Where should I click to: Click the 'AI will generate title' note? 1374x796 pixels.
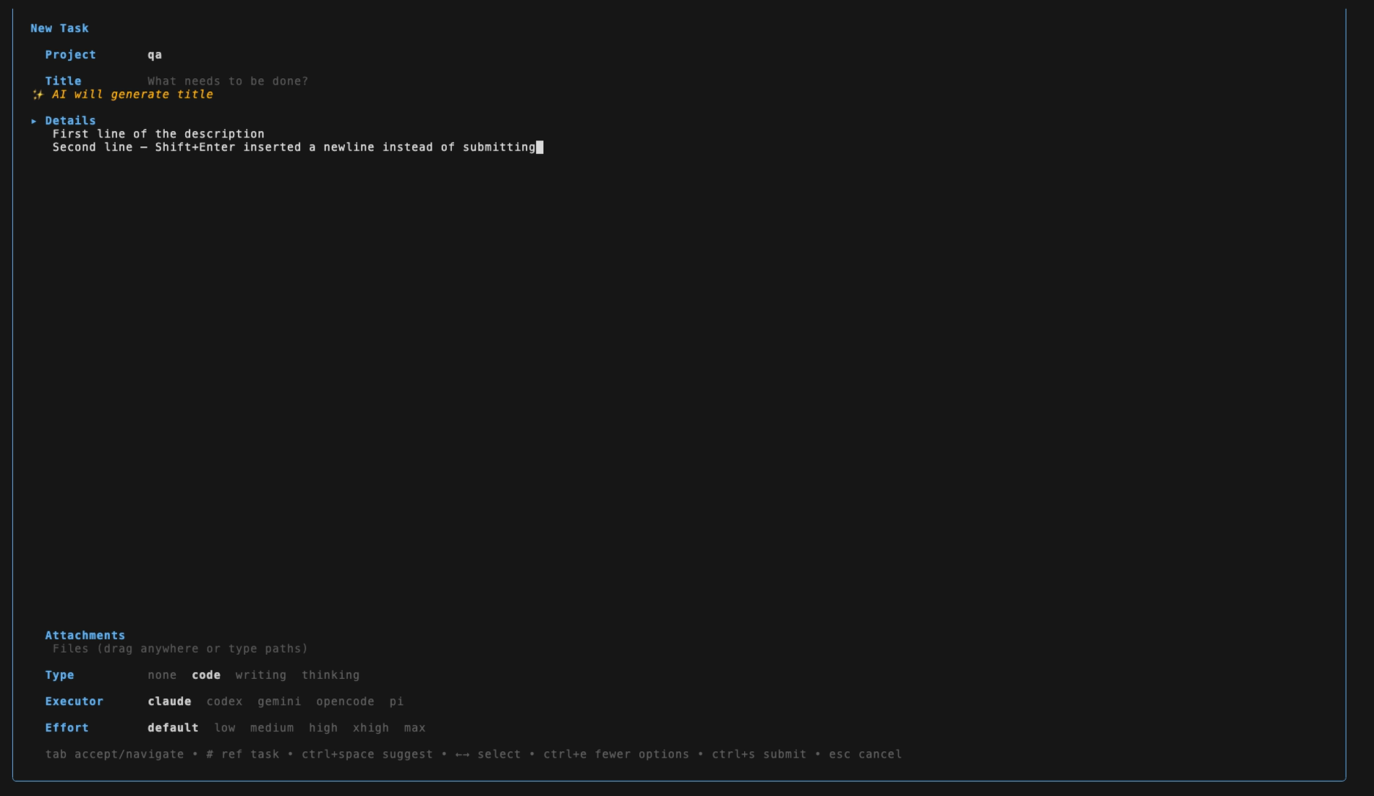pyautogui.click(x=132, y=95)
